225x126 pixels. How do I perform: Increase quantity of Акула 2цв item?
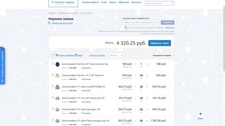click(147, 98)
